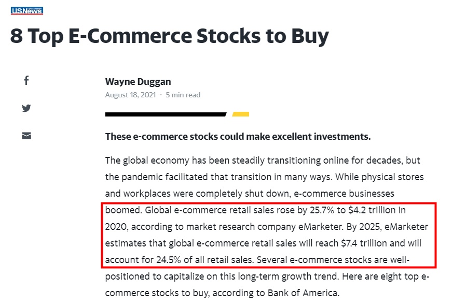Click The global economy opening words
The image size is (453, 306).
pos(147,161)
